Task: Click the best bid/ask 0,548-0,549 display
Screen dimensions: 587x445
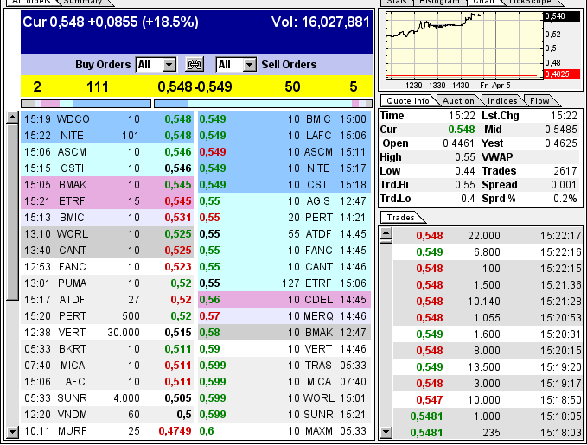Action: pos(195,86)
